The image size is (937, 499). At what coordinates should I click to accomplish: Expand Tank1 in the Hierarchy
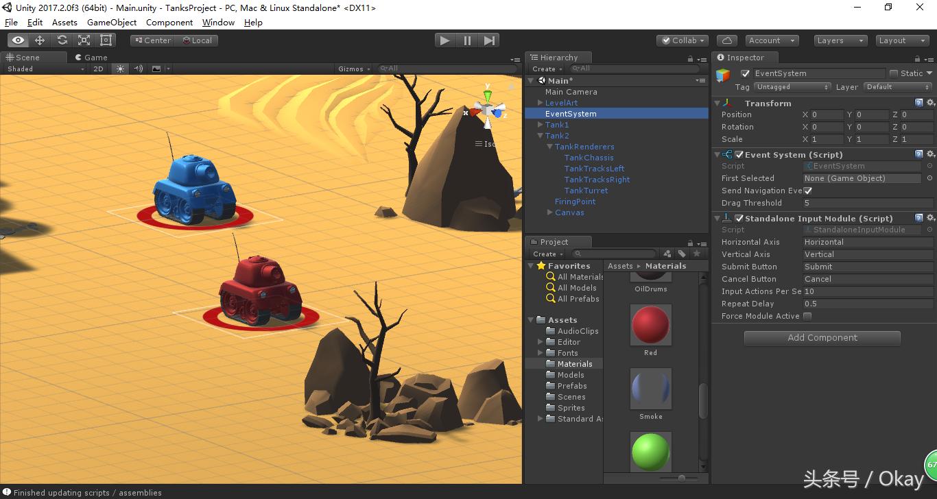click(x=539, y=125)
